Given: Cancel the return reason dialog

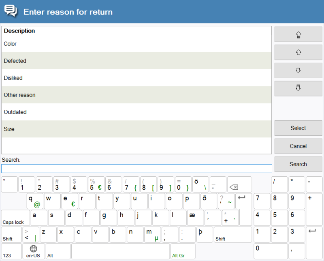Looking at the screenshot, I should (x=298, y=146).
